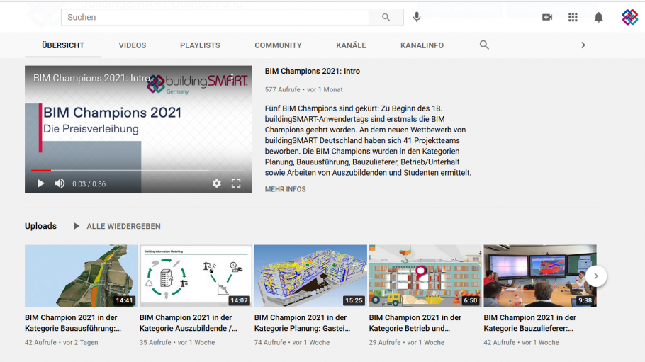
Task: Click ALLE WIEDERGEBEN to play all uploads
Action: (x=123, y=226)
